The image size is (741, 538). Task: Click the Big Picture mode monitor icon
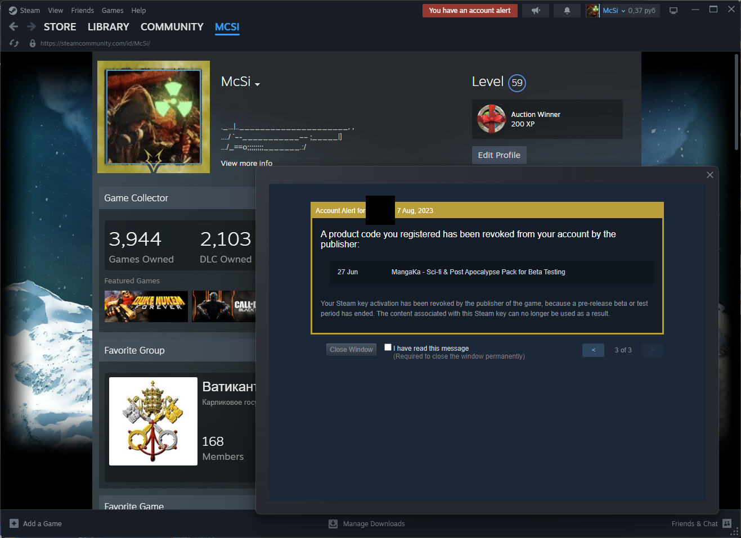(x=673, y=11)
